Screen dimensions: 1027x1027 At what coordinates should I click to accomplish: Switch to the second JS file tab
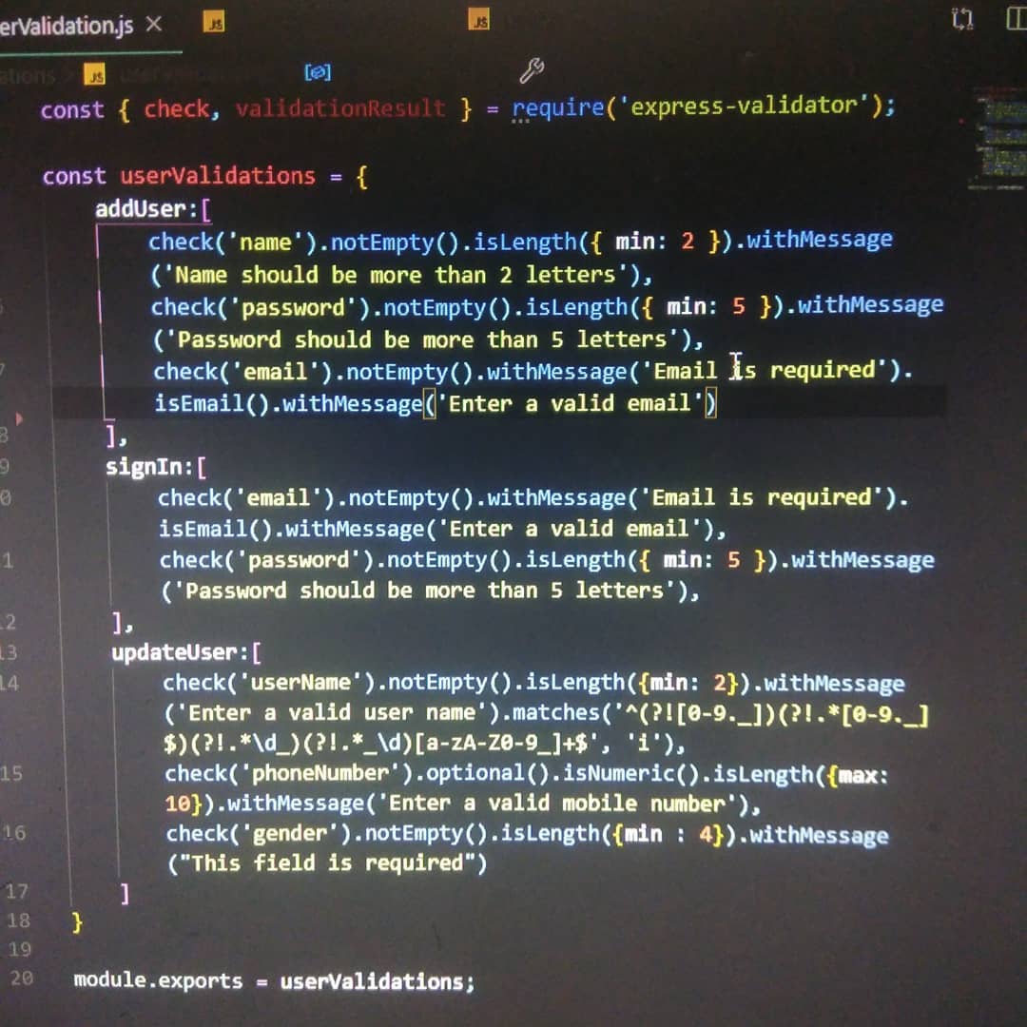pyautogui.click(x=214, y=22)
